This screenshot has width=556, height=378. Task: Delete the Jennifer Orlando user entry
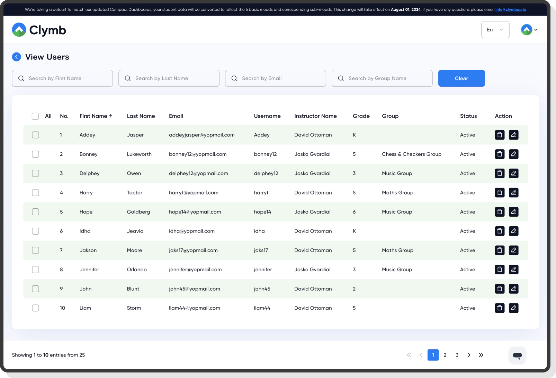click(x=500, y=270)
